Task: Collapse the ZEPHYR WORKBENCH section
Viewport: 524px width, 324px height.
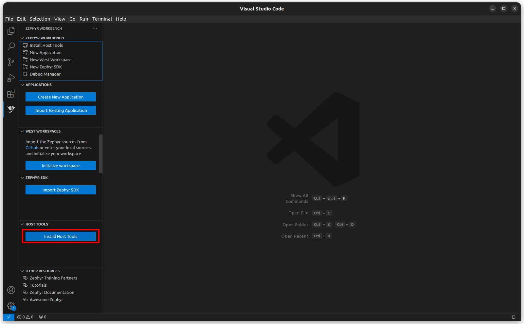Action: pyautogui.click(x=22, y=38)
